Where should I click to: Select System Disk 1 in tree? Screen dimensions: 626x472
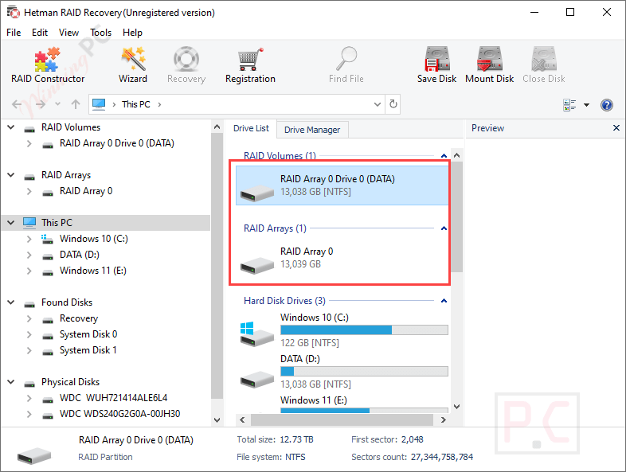tap(88, 350)
